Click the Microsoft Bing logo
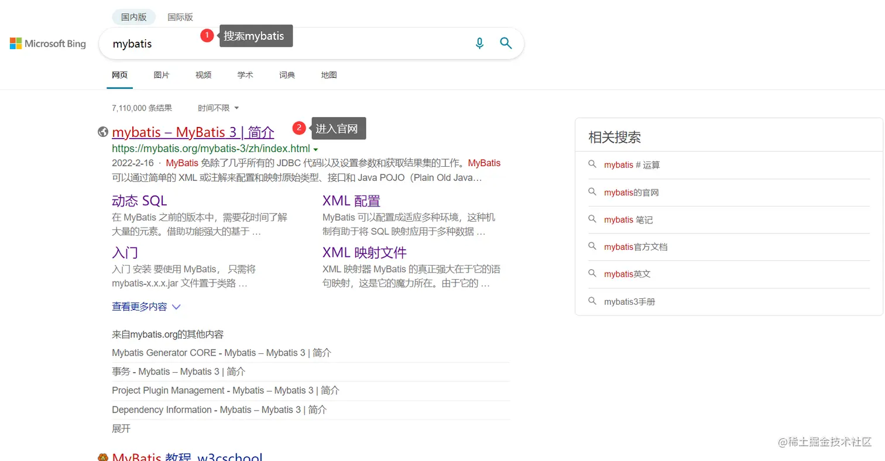 click(x=47, y=43)
